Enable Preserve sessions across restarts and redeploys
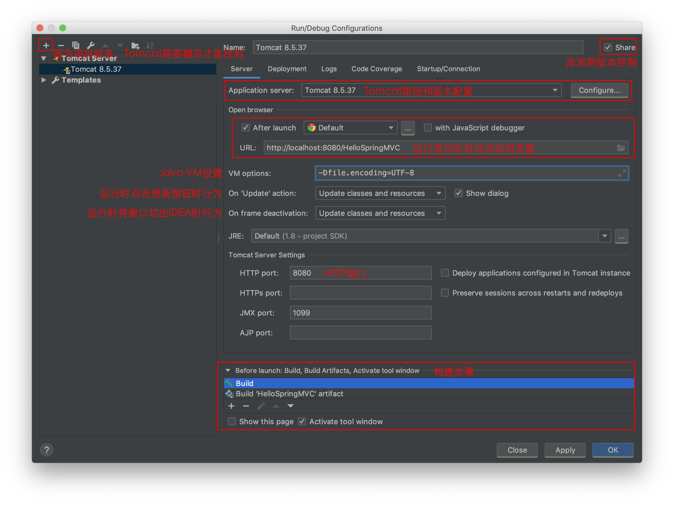This screenshot has height=505, width=674. click(x=445, y=293)
